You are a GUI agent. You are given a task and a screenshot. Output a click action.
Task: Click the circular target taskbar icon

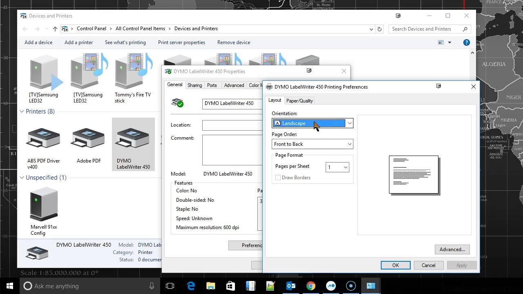click(x=351, y=286)
